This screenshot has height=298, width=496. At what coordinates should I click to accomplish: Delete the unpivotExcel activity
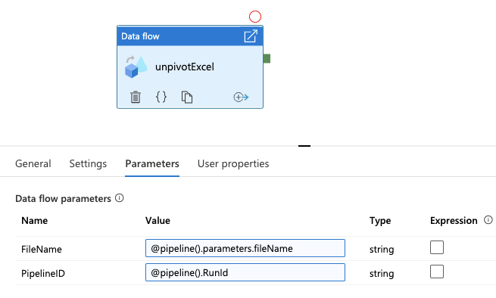click(x=136, y=97)
